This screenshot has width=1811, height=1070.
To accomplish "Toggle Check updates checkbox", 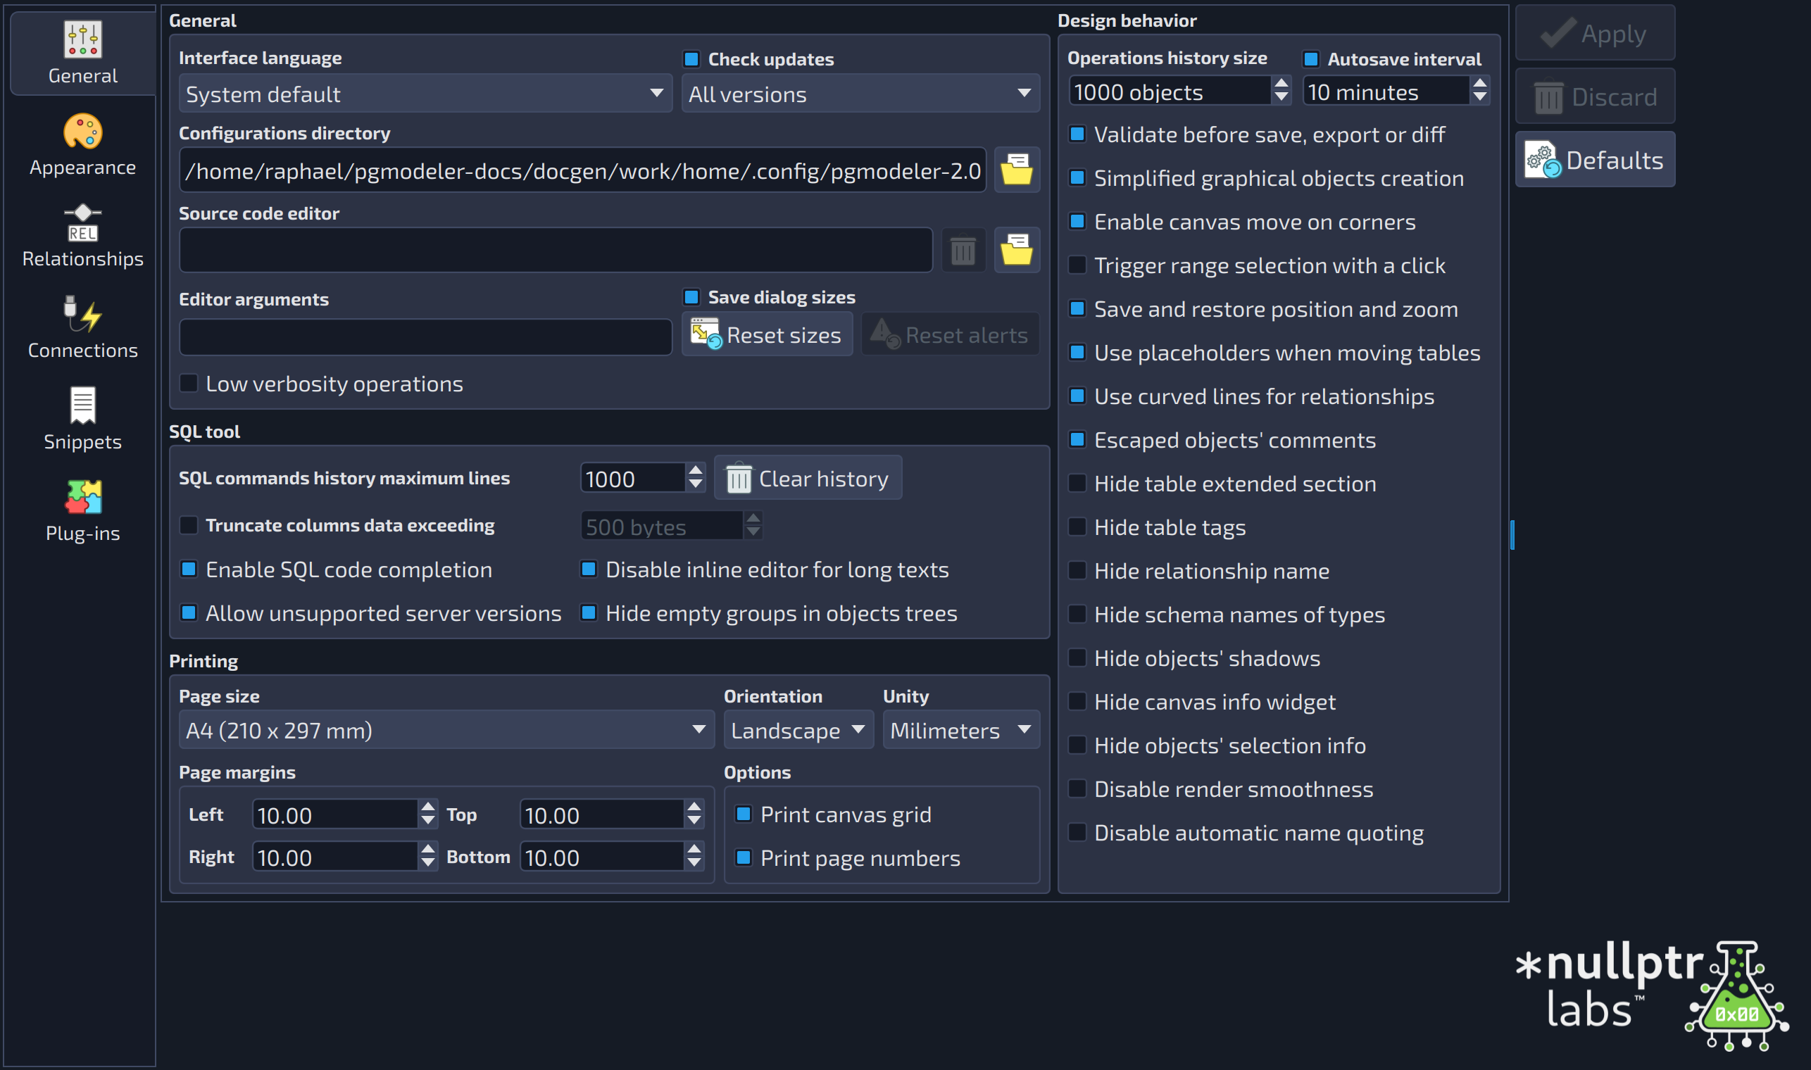I will 691,58.
